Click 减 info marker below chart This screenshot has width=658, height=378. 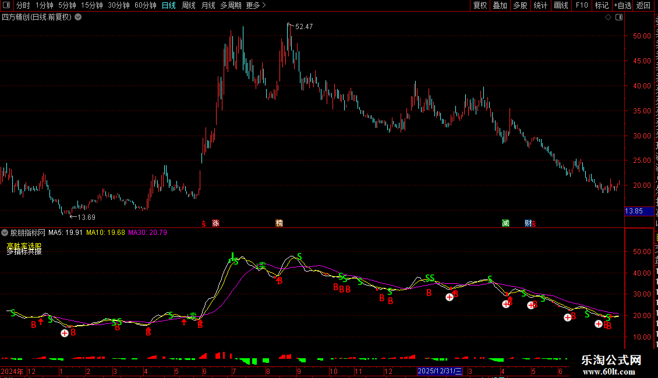tap(505, 223)
